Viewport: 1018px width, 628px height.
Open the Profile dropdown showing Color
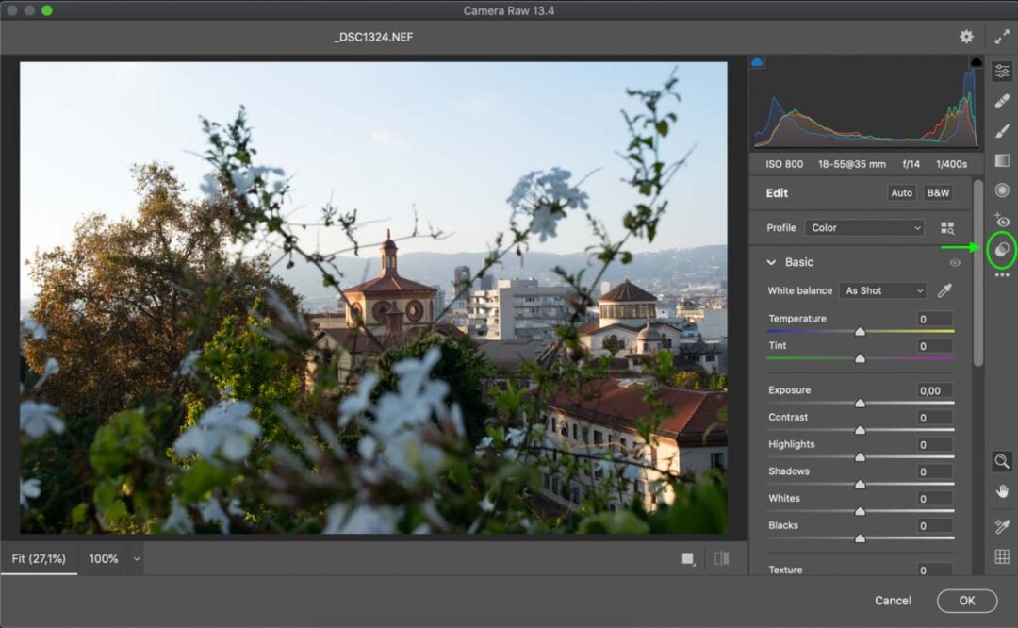[862, 227]
